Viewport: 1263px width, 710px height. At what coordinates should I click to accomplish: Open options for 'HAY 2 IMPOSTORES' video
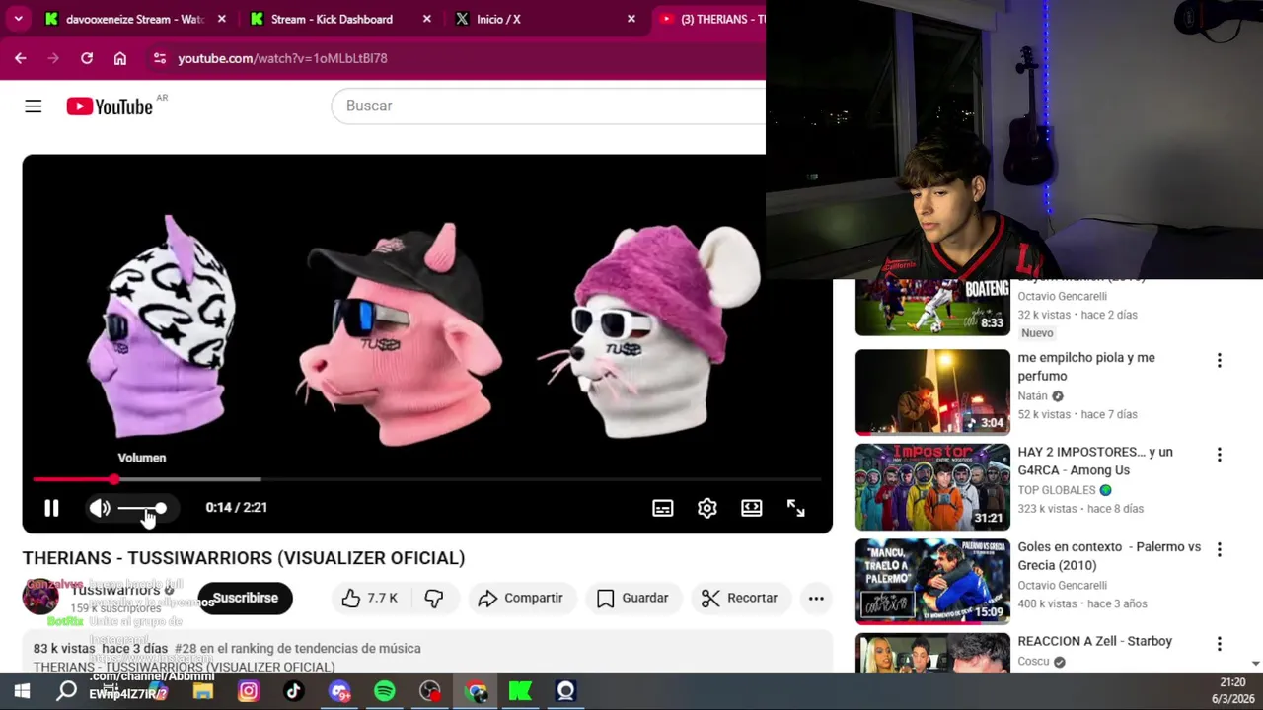1220,455
